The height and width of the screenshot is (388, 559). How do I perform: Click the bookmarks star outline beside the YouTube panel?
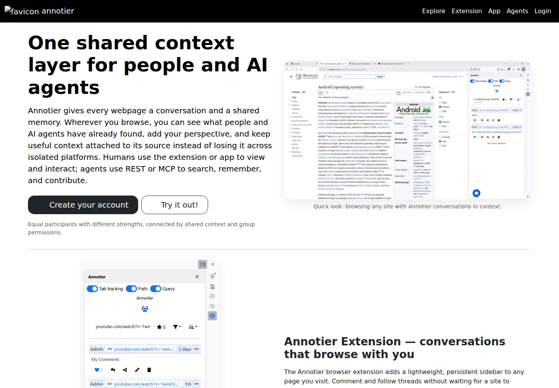[212, 306]
